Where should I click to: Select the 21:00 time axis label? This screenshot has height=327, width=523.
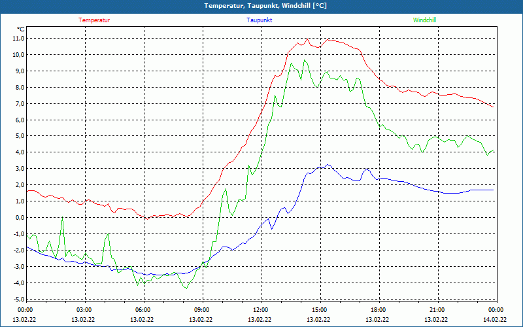(x=437, y=310)
